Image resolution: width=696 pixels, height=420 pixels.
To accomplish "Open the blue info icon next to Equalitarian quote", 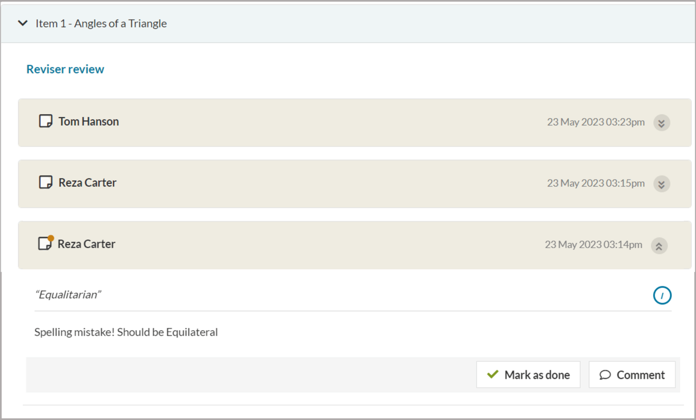I will (662, 295).
